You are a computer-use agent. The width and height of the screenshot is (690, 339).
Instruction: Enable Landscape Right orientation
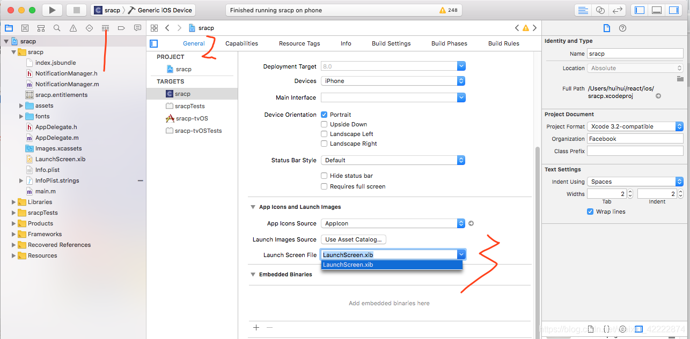(324, 144)
